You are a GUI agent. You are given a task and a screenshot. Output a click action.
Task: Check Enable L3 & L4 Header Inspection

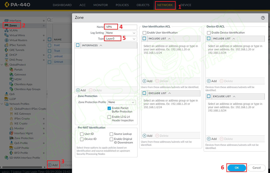pos(109,117)
